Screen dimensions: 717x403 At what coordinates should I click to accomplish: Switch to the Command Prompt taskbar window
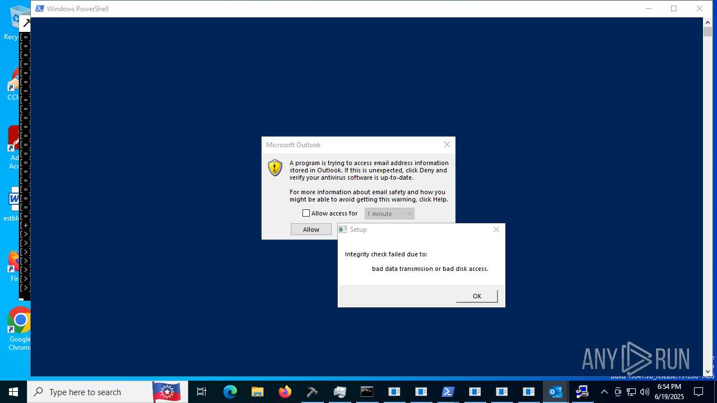[367, 392]
